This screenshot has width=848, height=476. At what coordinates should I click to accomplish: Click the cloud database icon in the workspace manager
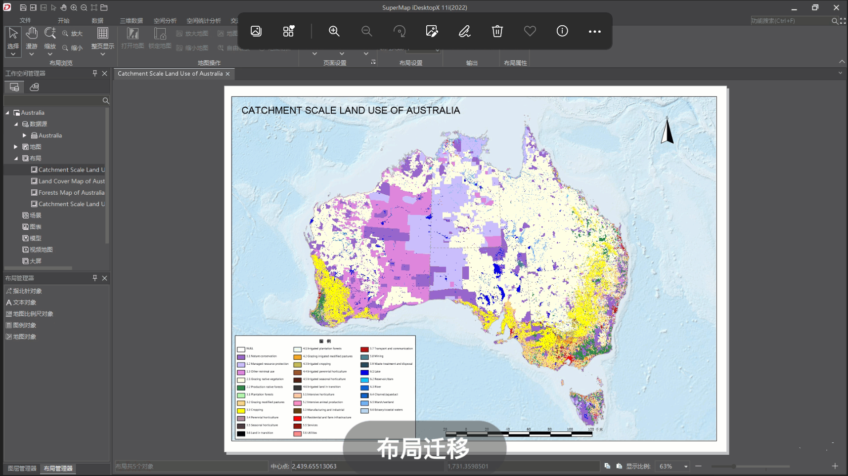(x=34, y=87)
